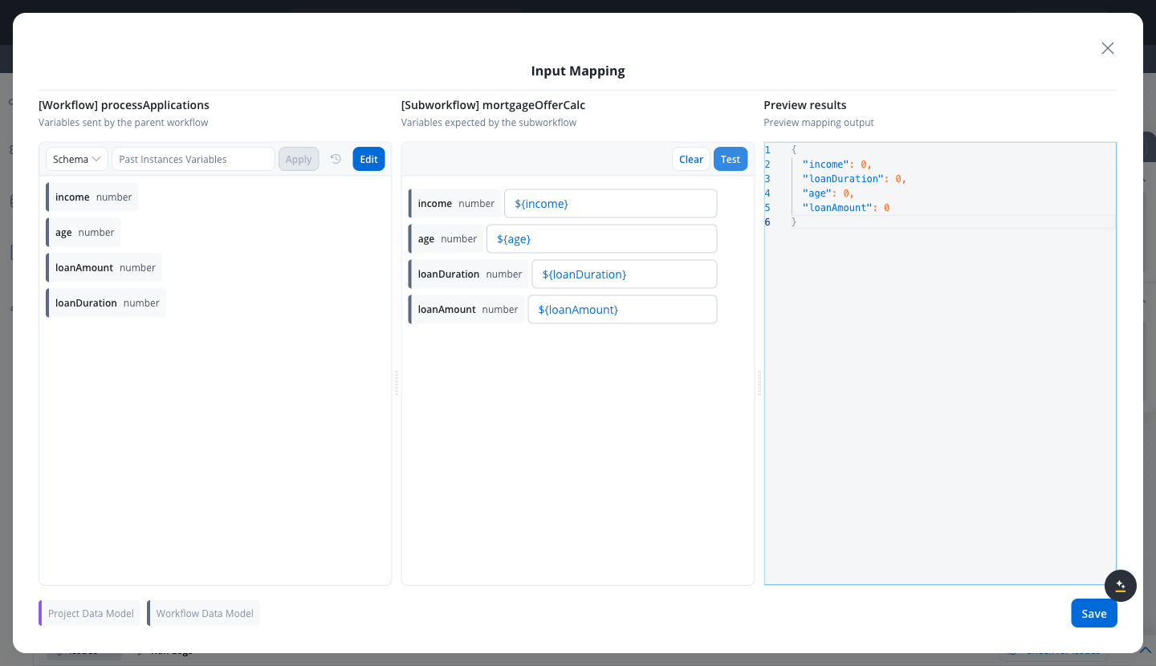Select the parent loanAmount variable chip

pyautogui.click(x=104, y=268)
